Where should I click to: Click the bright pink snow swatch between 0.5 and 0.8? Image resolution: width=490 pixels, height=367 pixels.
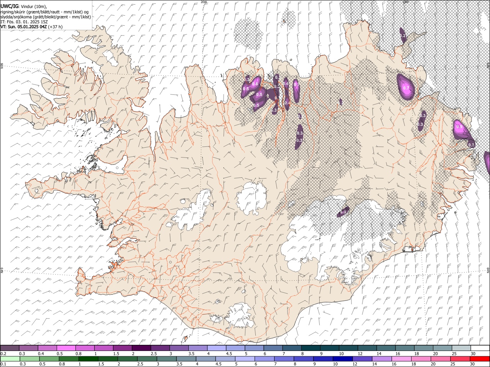point(66,348)
